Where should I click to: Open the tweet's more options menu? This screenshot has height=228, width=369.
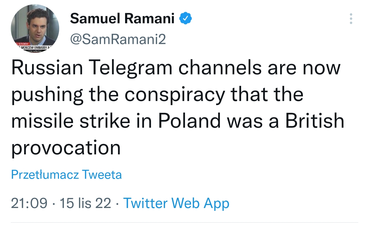click(x=351, y=19)
